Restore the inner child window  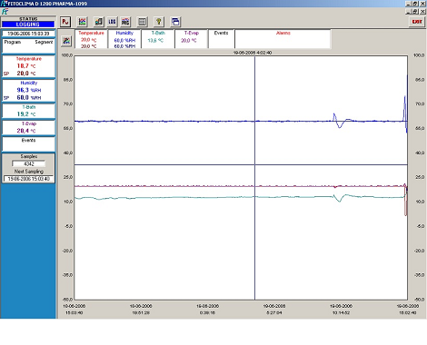pyautogui.click(x=415, y=12)
